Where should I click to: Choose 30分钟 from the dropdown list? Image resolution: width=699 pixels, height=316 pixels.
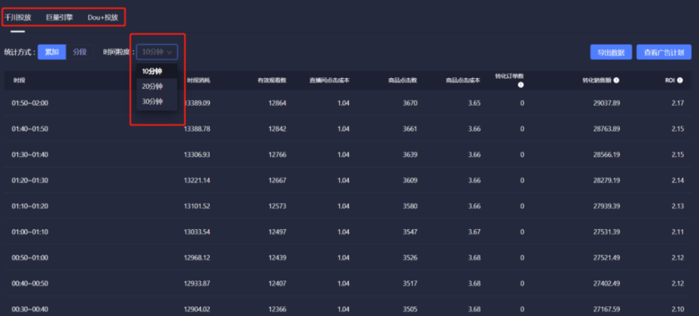click(x=152, y=101)
